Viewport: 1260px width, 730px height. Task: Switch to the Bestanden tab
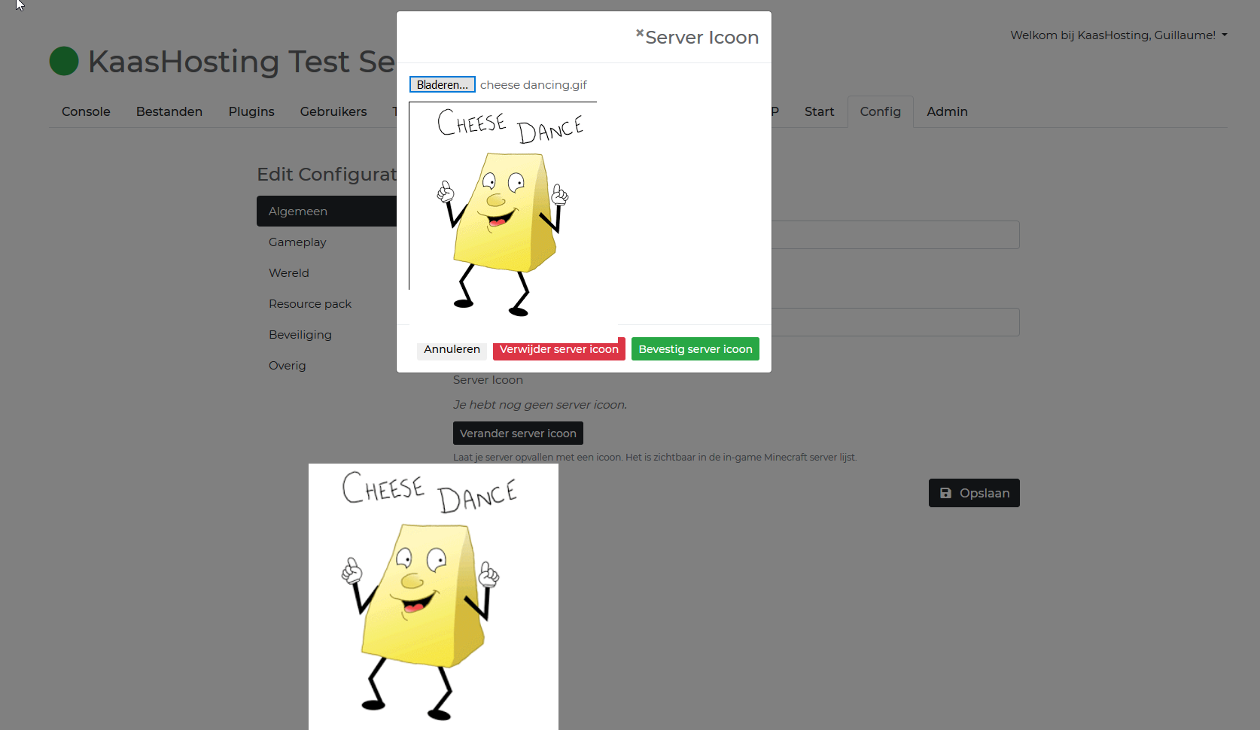click(169, 111)
